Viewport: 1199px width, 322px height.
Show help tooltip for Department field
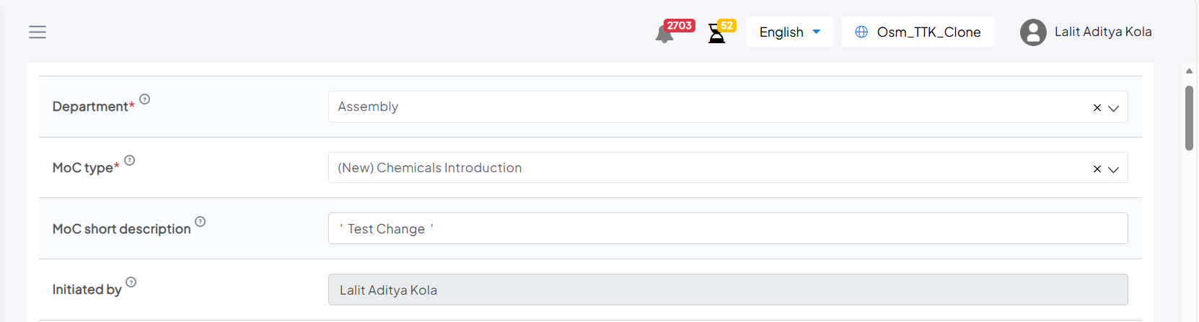click(145, 99)
